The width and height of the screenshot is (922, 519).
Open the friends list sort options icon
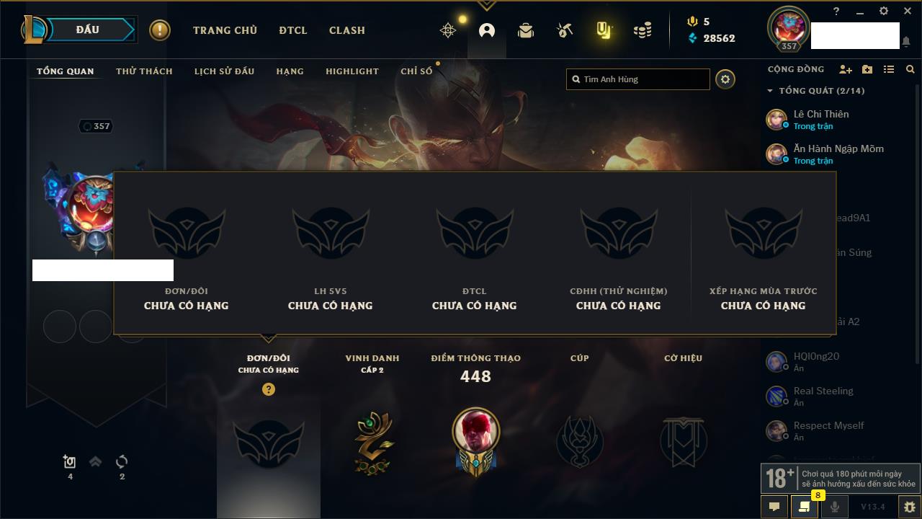pos(889,70)
